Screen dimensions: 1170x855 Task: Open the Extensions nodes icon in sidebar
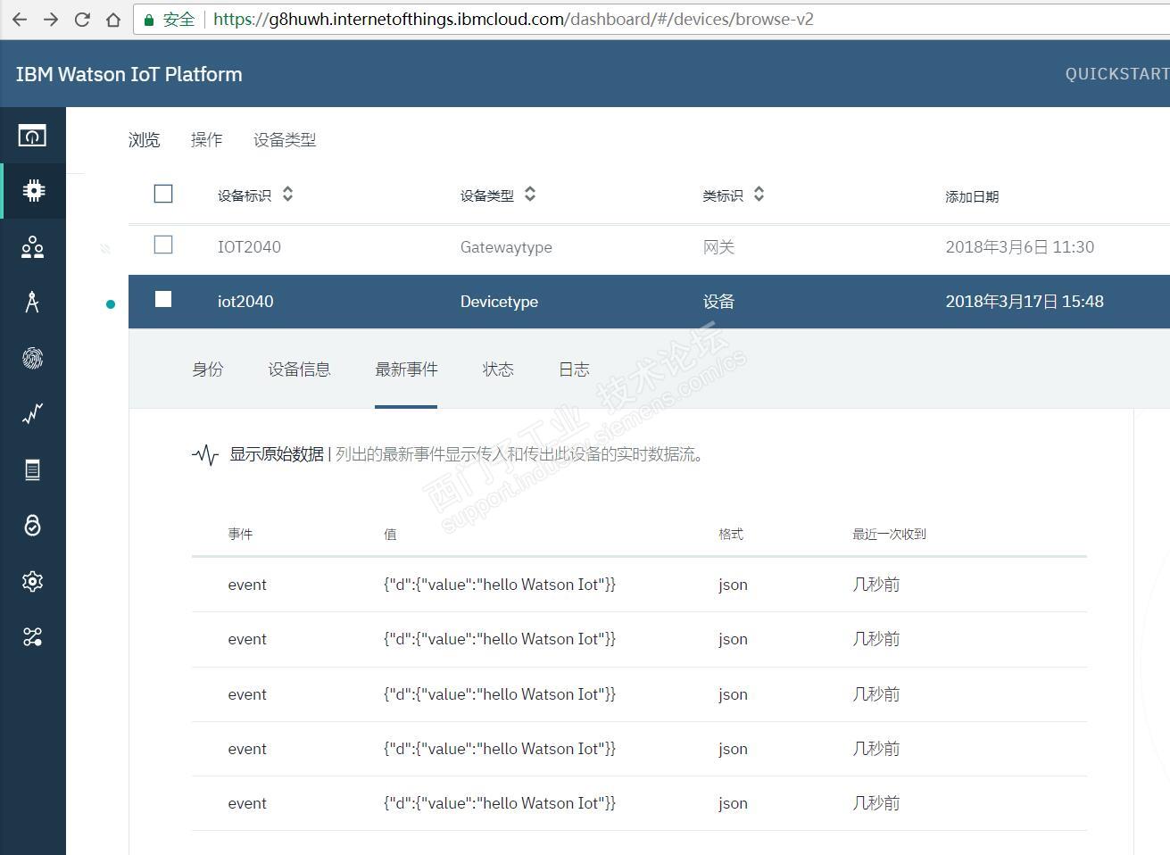tap(33, 636)
